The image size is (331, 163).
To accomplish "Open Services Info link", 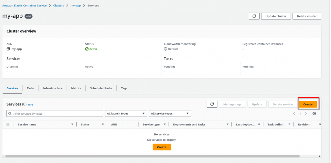I will [31, 104].
